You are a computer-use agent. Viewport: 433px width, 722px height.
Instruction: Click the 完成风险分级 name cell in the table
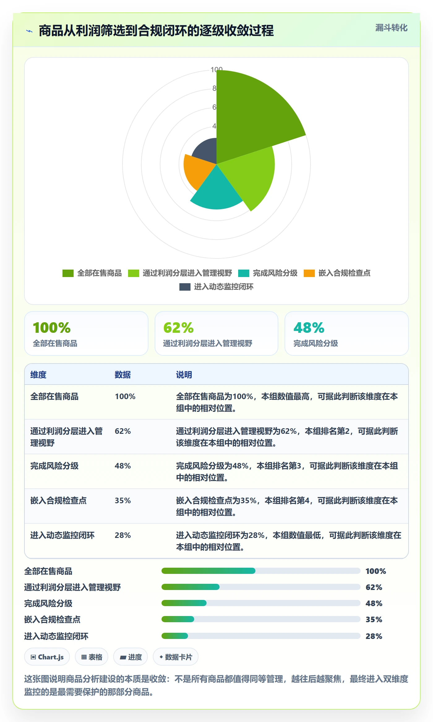pos(54,466)
